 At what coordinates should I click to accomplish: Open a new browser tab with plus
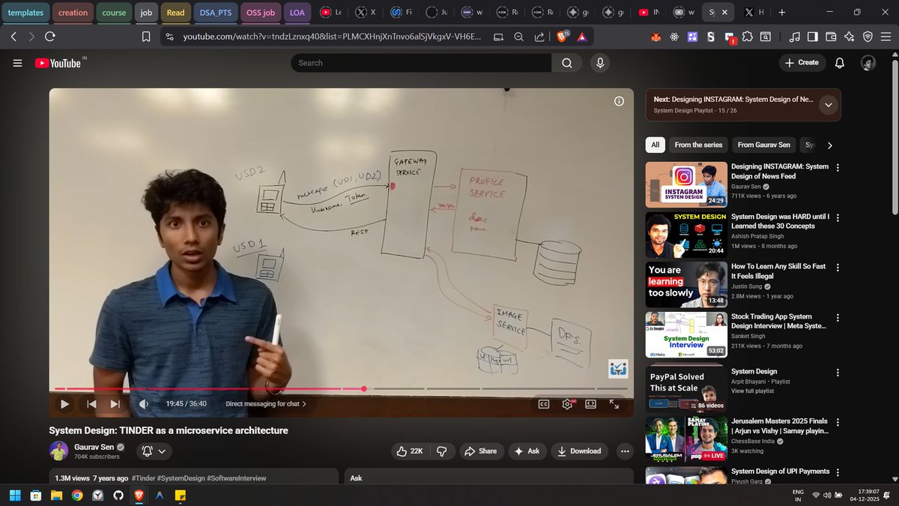[782, 13]
